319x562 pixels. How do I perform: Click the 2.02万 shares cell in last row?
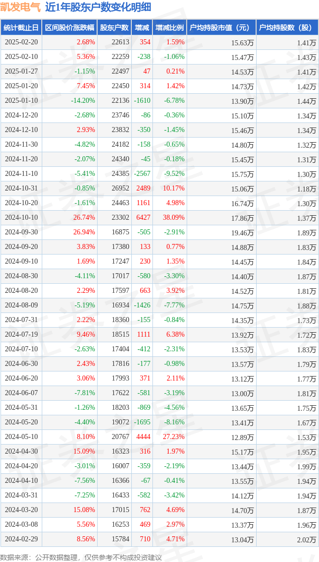(306, 539)
